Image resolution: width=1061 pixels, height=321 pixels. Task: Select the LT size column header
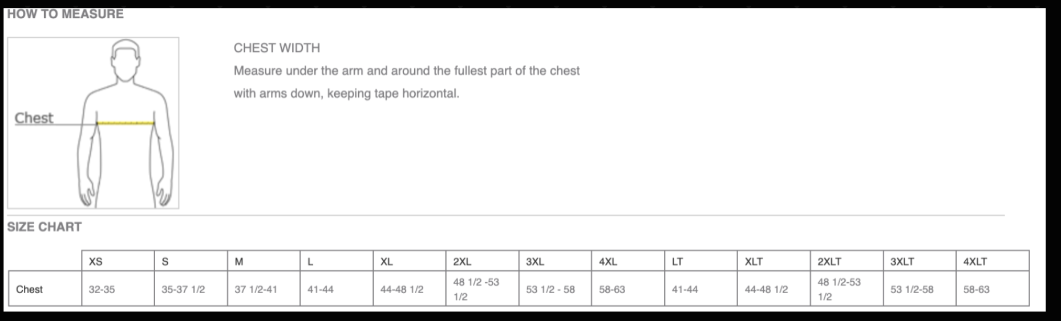tap(677, 262)
